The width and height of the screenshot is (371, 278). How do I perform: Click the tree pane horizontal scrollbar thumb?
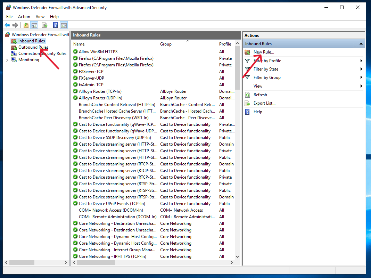click(22, 263)
